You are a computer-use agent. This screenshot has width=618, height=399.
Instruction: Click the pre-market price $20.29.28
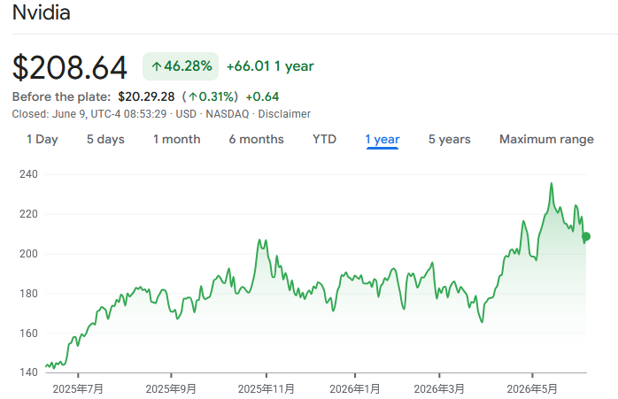coord(146,96)
